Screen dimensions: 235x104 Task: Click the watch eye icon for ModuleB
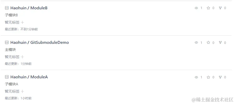[x=196, y=8]
